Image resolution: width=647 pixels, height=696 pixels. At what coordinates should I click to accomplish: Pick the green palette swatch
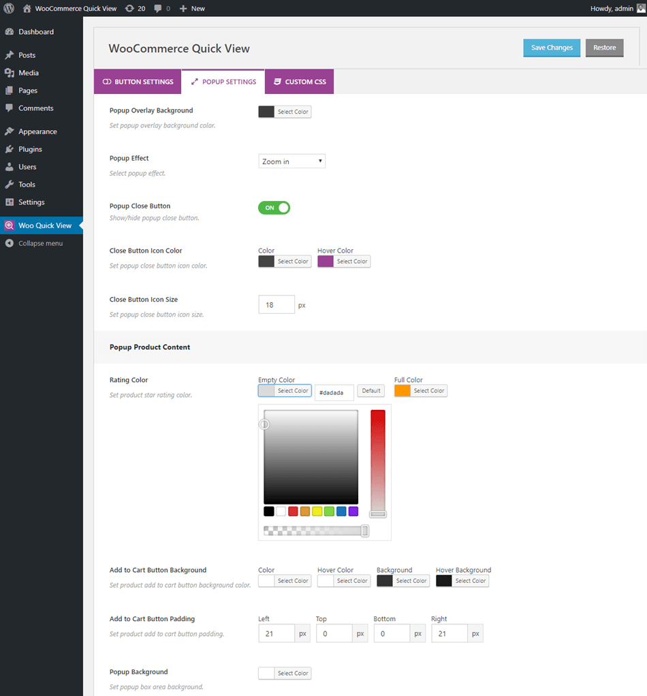[x=329, y=511]
